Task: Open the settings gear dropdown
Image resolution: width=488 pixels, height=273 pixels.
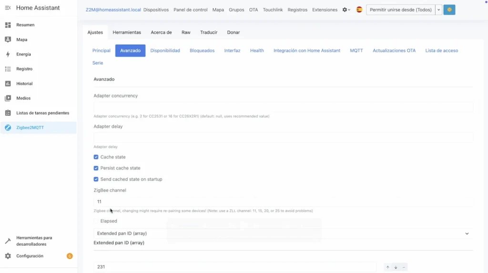Action: click(x=346, y=10)
